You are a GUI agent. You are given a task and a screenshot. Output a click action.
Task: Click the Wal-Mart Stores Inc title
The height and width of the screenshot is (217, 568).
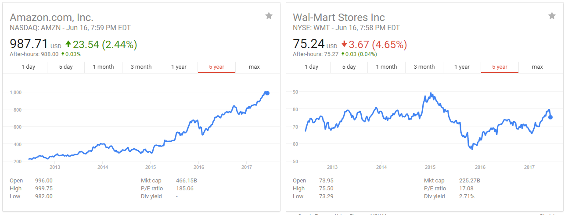339,17
